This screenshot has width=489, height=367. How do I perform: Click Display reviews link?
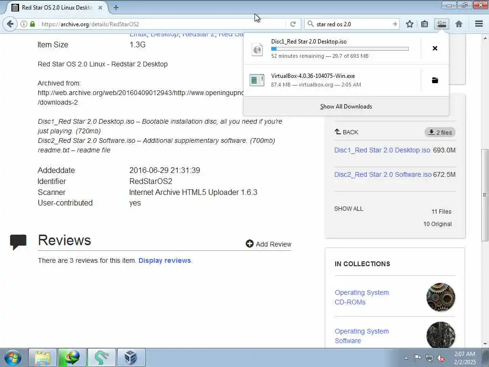pyautogui.click(x=165, y=260)
